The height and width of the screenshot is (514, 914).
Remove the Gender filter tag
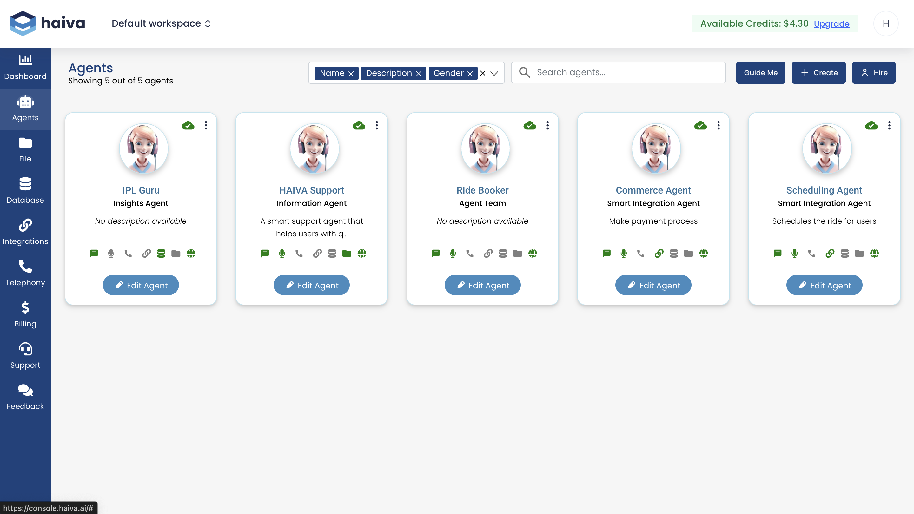[x=470, y=73]
